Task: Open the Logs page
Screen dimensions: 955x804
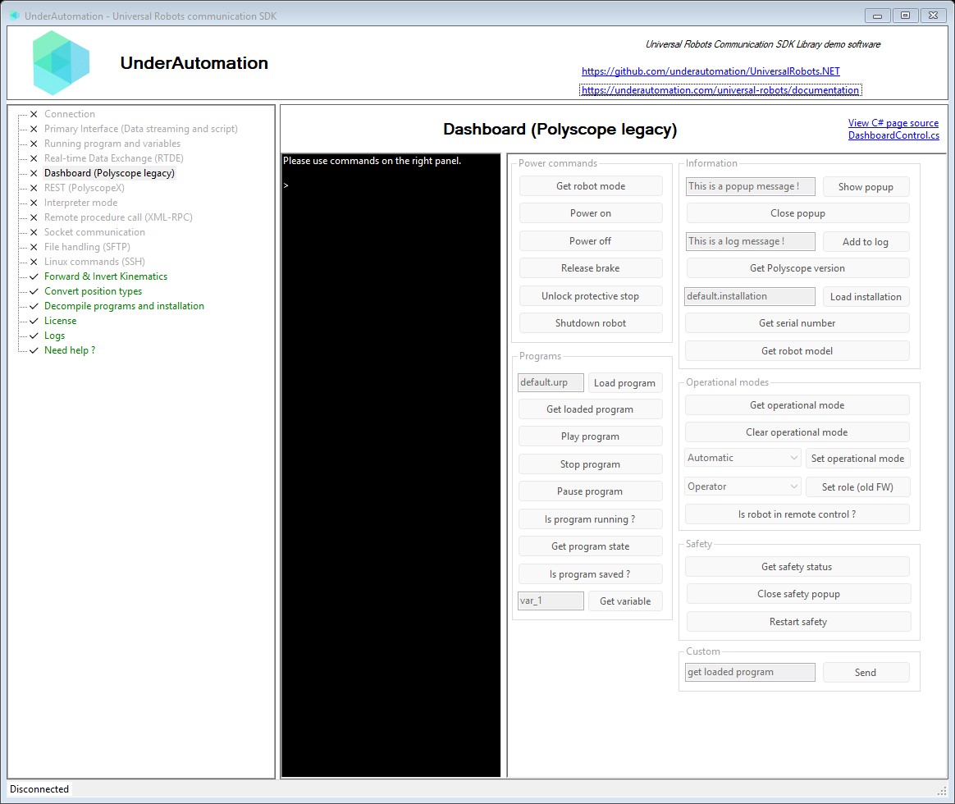Action: point(54,335)
